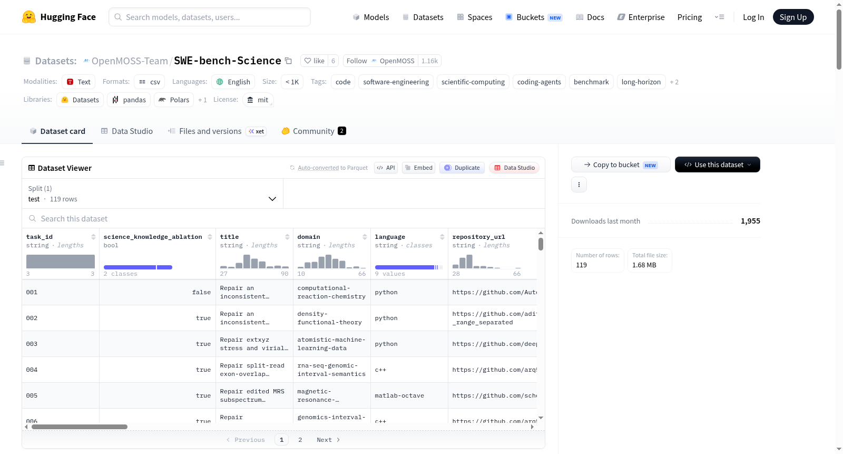Click the three-dot more options button
The image size is (843, 454).
click(x=579, y=185)
